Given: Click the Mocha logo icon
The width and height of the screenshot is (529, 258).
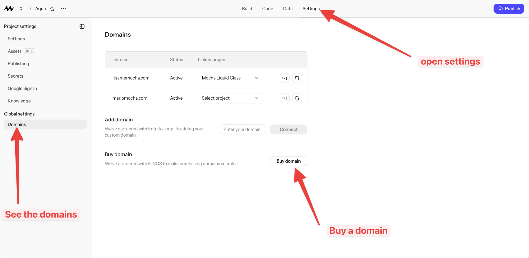Looking at the screenshot, I should 9,9.
